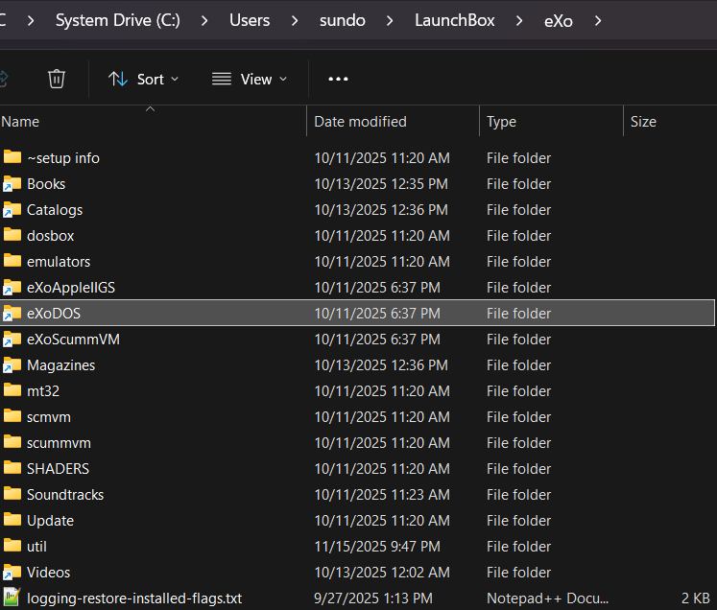Expand the chevron after eXo in breadcrumb
This screenshot has width=717, height=610.
click(x=598, y=19)
